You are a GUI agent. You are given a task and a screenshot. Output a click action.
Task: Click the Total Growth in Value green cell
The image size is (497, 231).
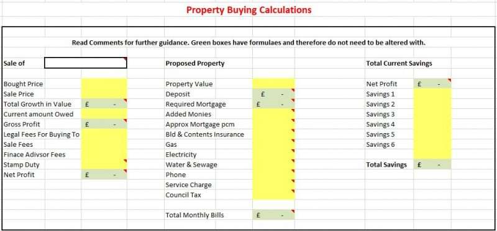tap(104, 104)
